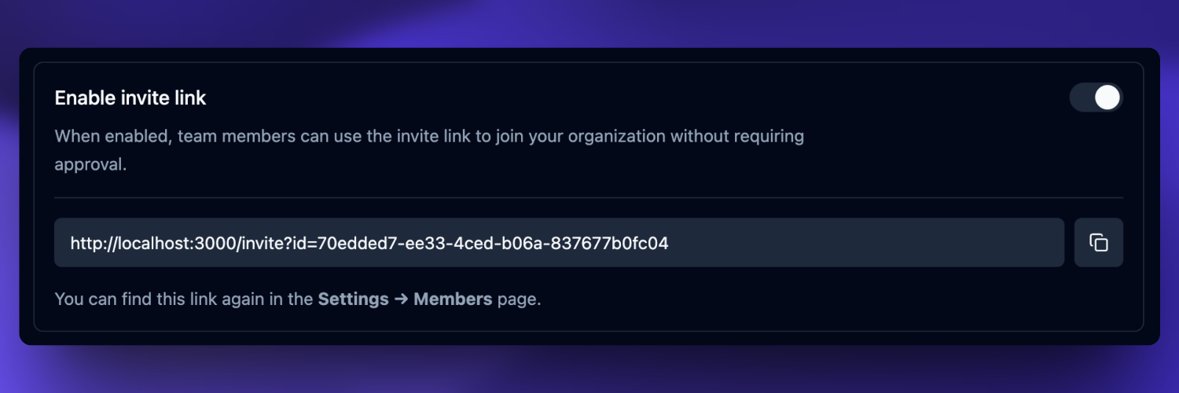Copy the invite link with the copy icon
1179x393 pixels.
[1098, 243]
